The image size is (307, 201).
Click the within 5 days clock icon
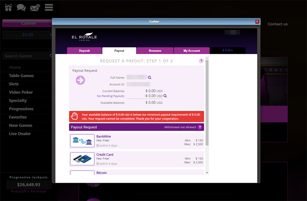coord(97,146)
